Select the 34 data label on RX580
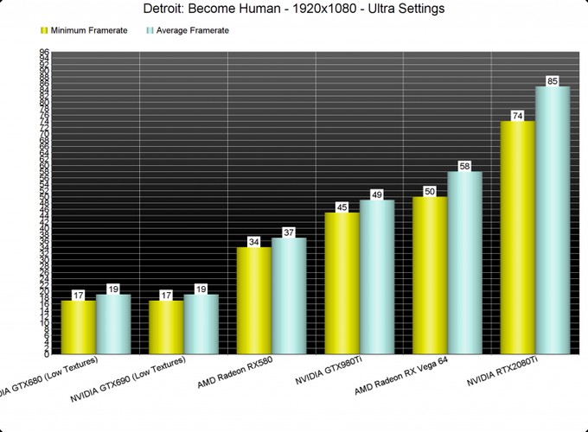This screenshot has height=432, width=588. coord(253,242)
